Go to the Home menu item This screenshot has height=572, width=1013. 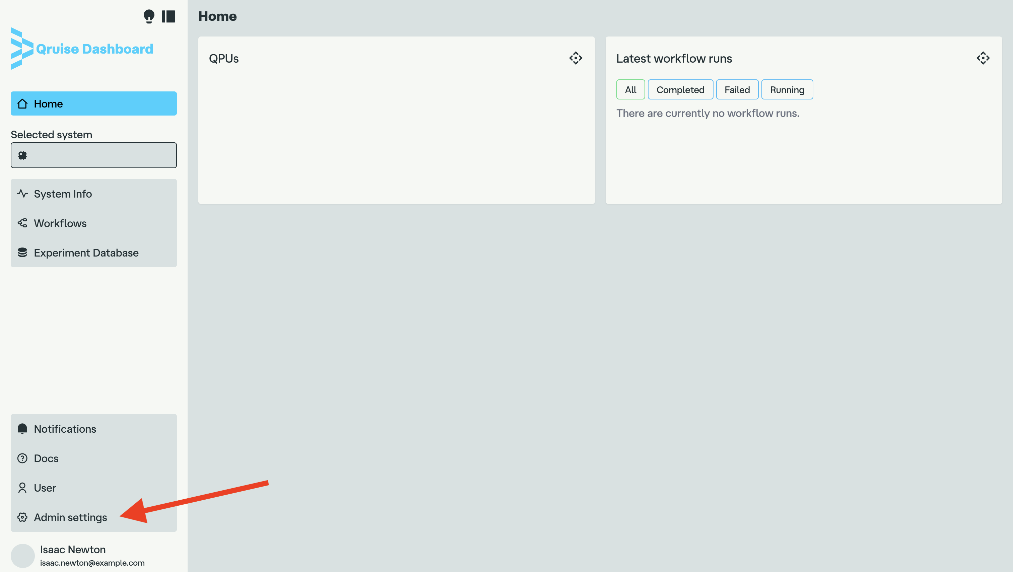[x=93, y=103]
